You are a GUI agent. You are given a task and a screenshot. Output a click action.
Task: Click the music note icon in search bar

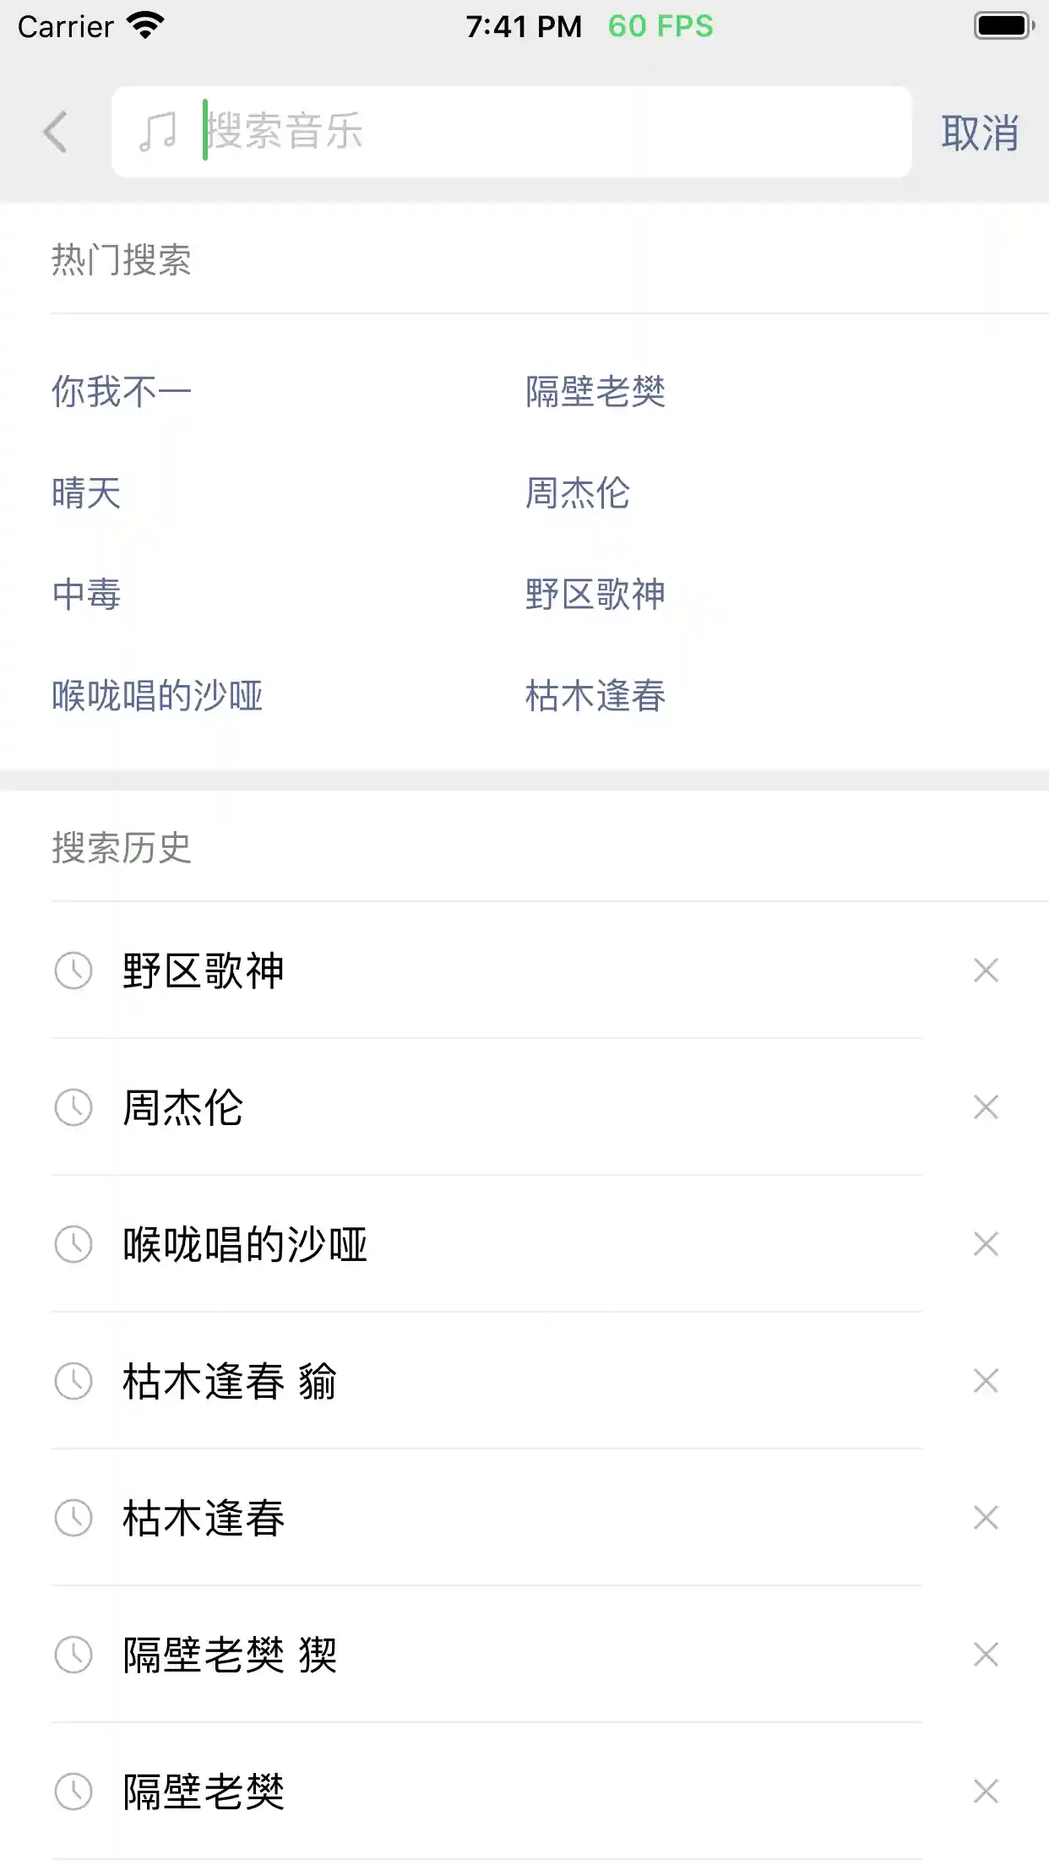[x=158, y=132]
